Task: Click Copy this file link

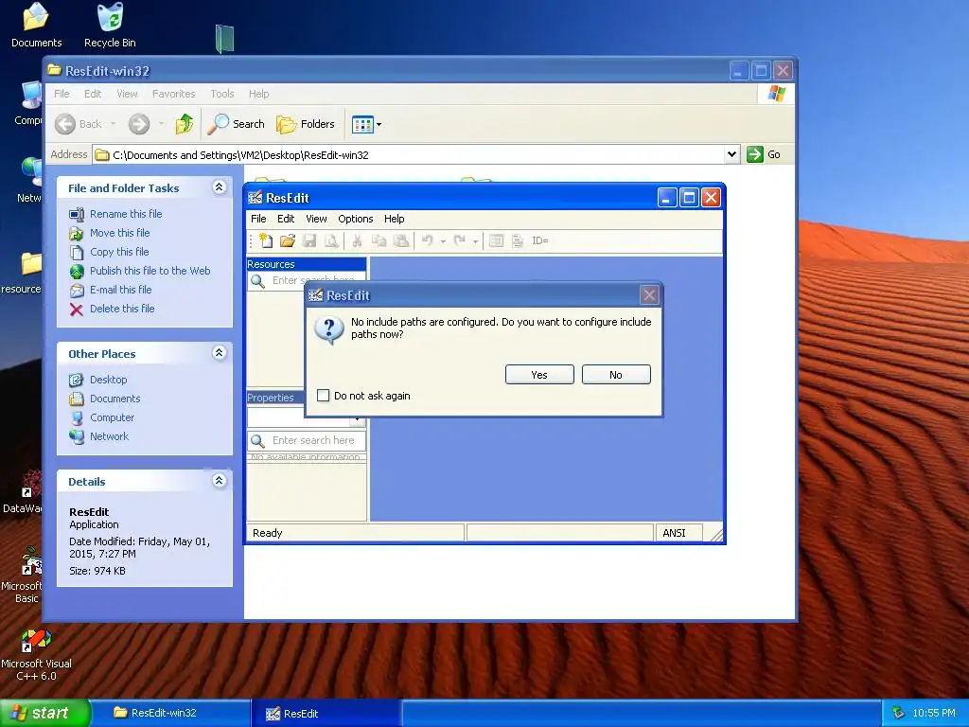Action: coord(119,252)
